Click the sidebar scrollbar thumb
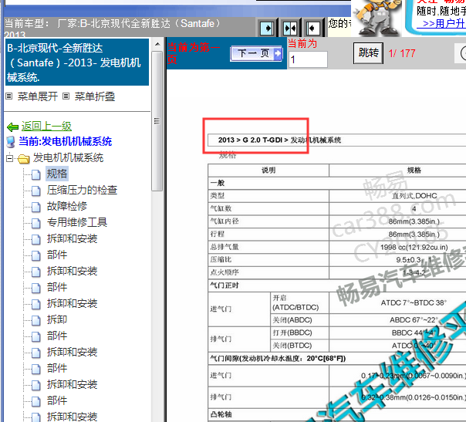This screenshot has width=466, height=422. pos(157,121)
